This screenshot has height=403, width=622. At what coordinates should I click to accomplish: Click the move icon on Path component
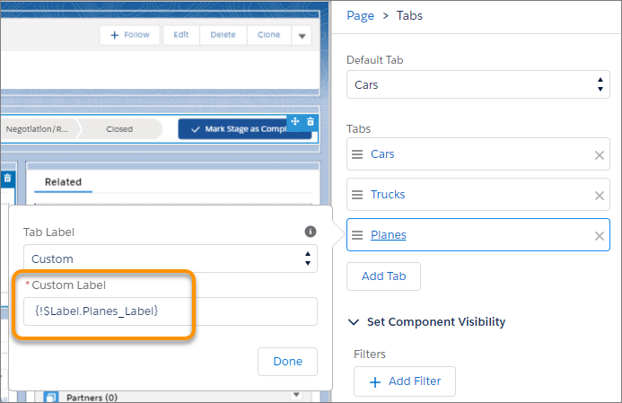click(x=294, y=121)
